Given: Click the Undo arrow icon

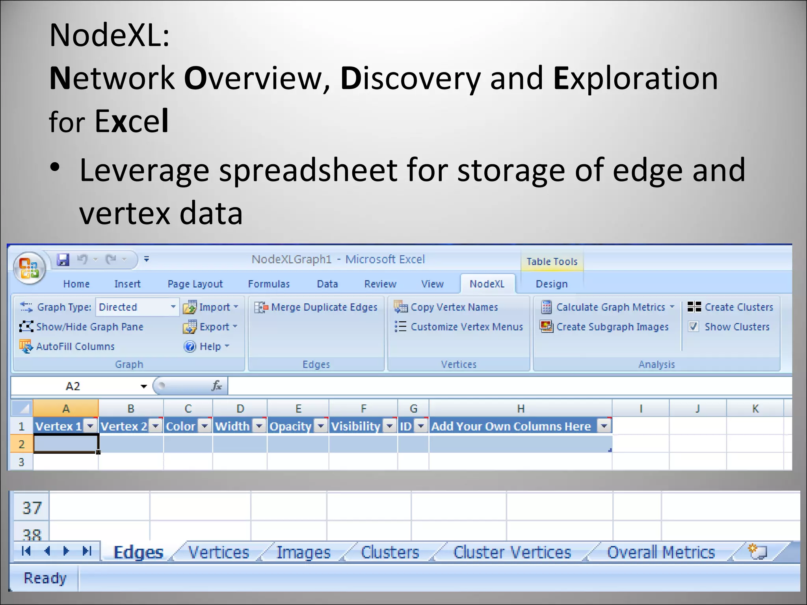Looking at the screenshot, I should coord(82,259).
